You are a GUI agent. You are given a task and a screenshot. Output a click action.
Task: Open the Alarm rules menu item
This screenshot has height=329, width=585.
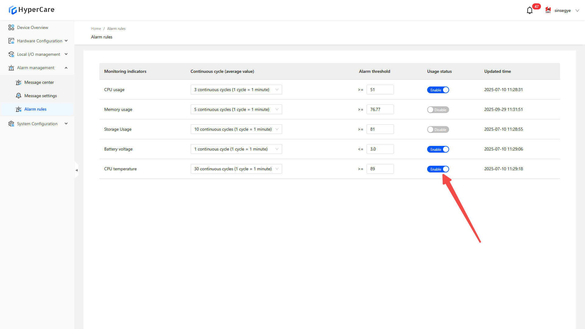(35, 109)
